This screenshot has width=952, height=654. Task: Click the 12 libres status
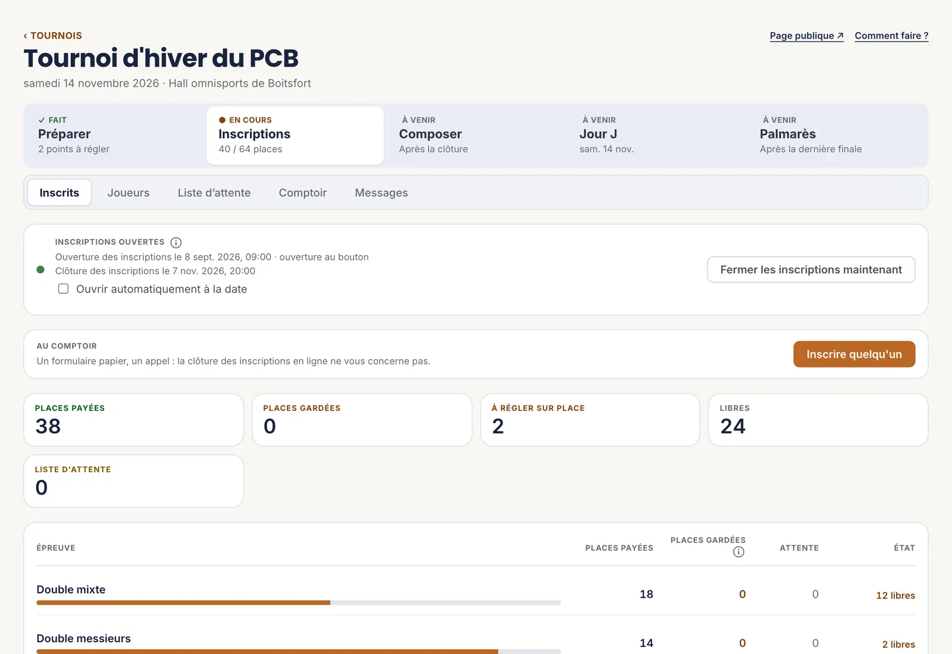pyautogui.click(x=895, y=596)
